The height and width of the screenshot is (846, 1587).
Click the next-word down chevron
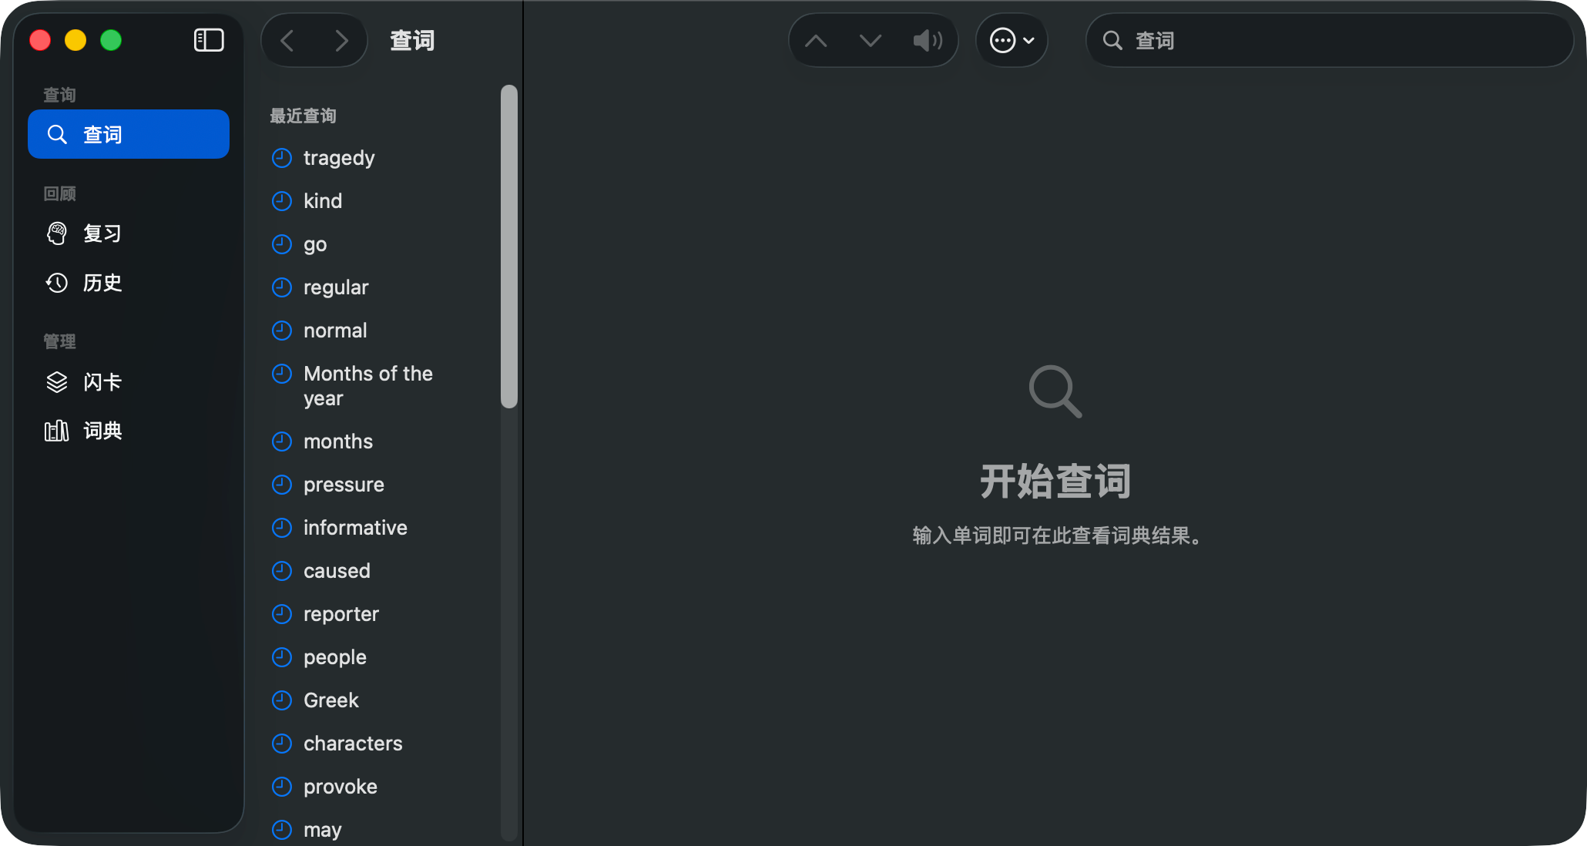[x=871, y=40]
